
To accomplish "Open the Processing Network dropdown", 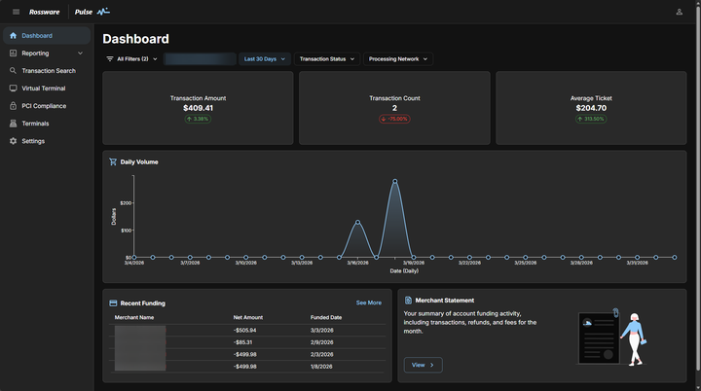I will tap(397, 59).
